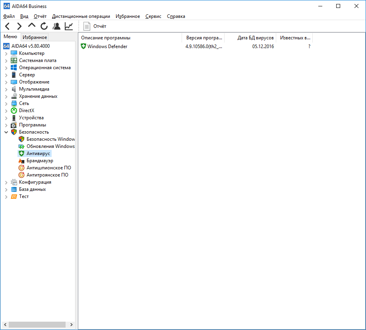
Task: Switch to the Избранное sidebar tab
Action: (35, 37)
